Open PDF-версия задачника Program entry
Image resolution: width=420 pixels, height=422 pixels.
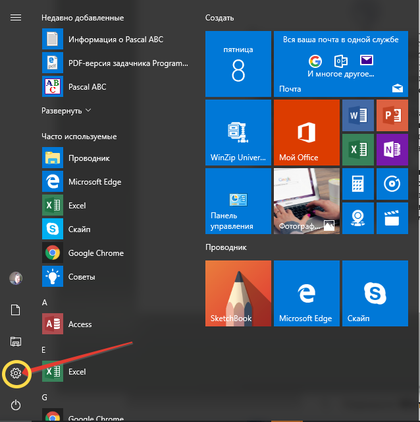click(116, 63)
